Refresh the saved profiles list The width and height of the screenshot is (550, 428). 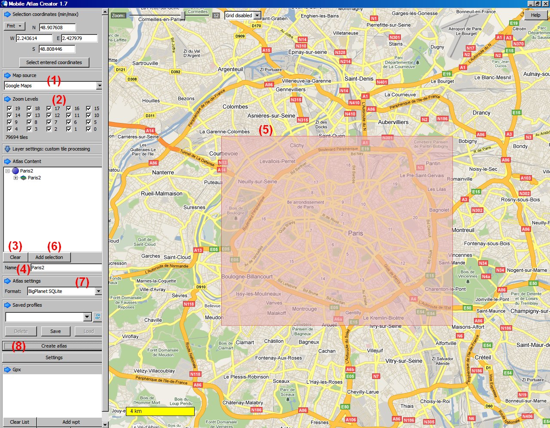[98, 317]
